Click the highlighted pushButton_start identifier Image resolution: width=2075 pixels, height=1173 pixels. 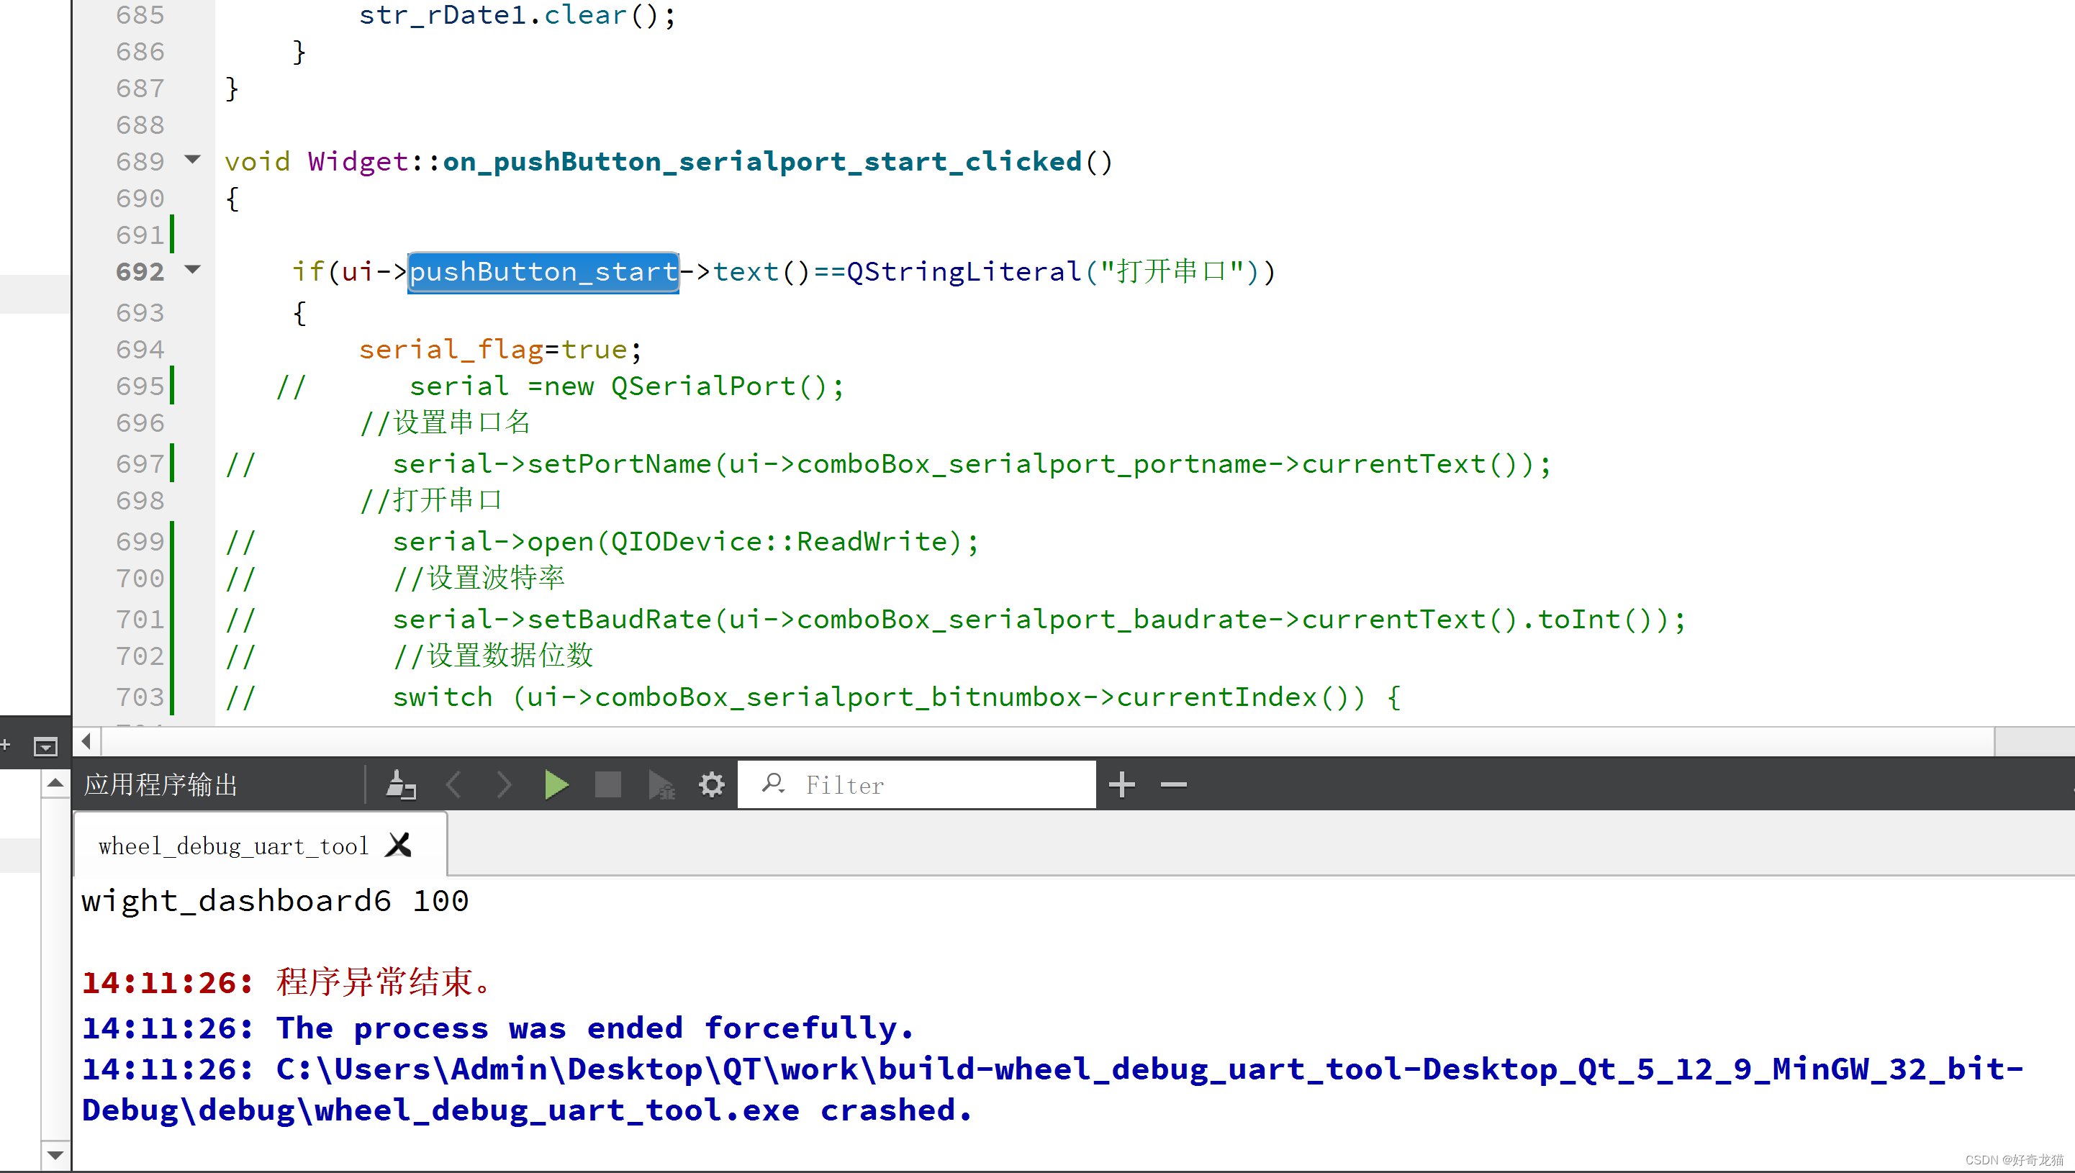click(x=543, y=272)
